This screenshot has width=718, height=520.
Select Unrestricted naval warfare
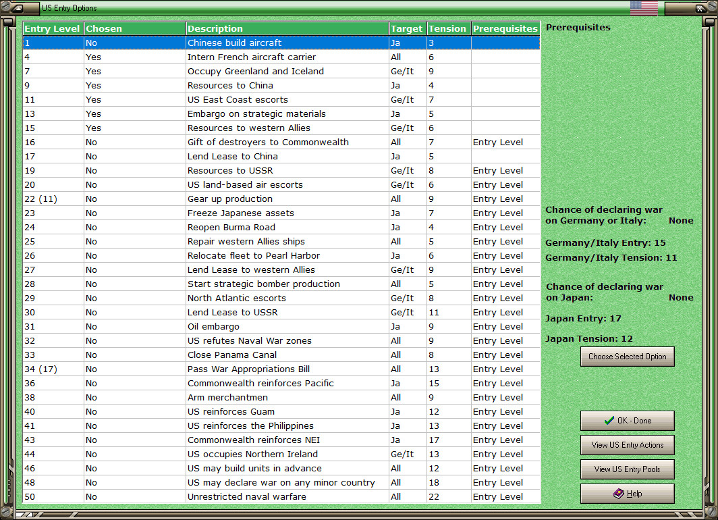(281, 497)
